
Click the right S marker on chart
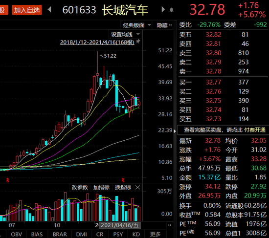[x=123, y=180]
